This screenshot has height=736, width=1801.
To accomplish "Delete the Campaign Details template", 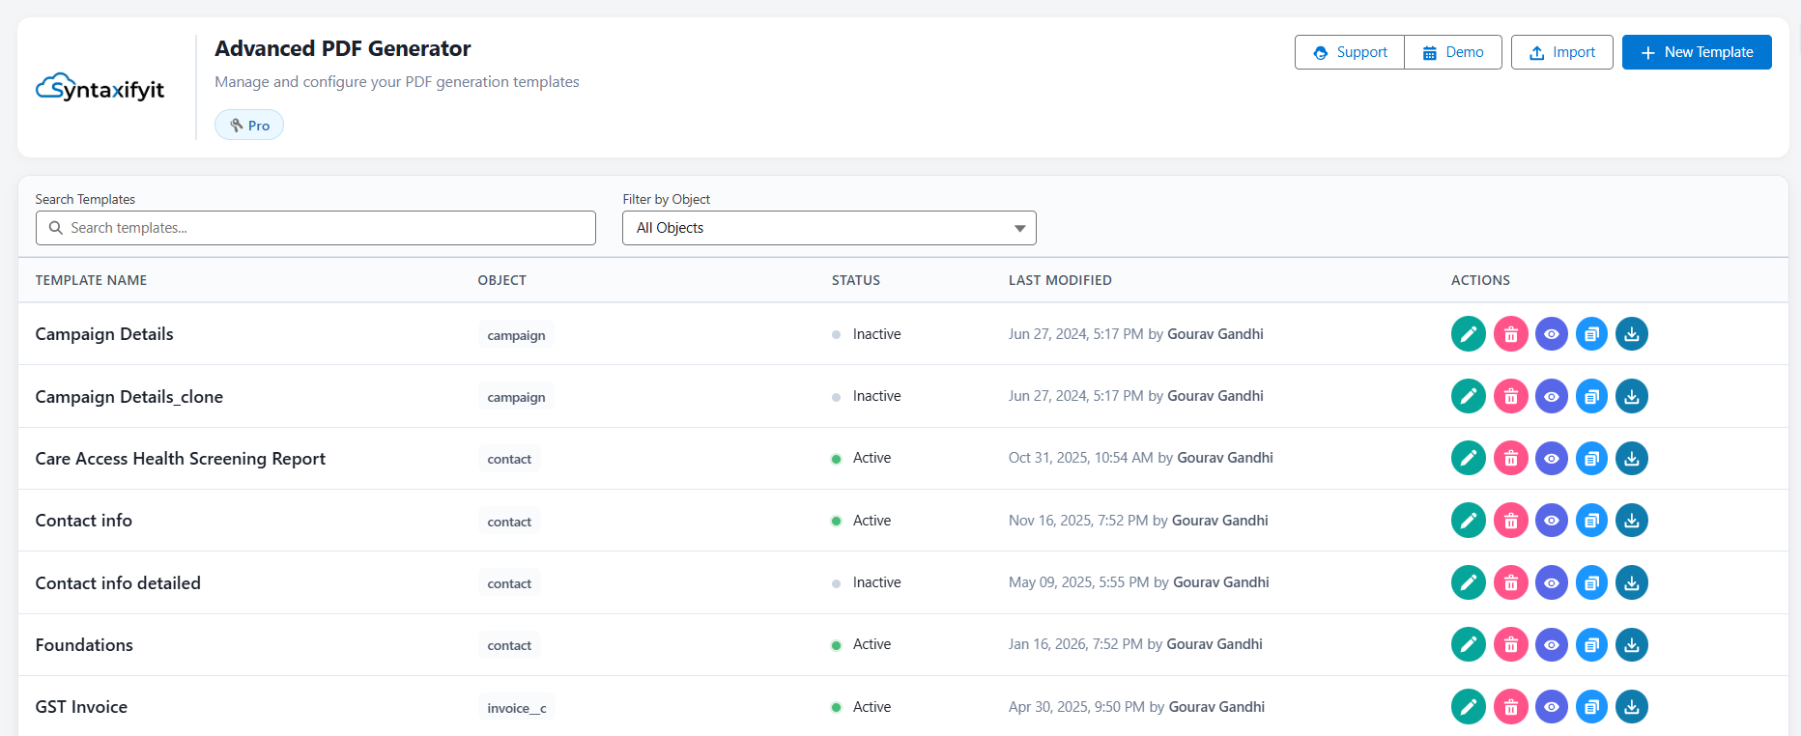I will coord(1510,334).
